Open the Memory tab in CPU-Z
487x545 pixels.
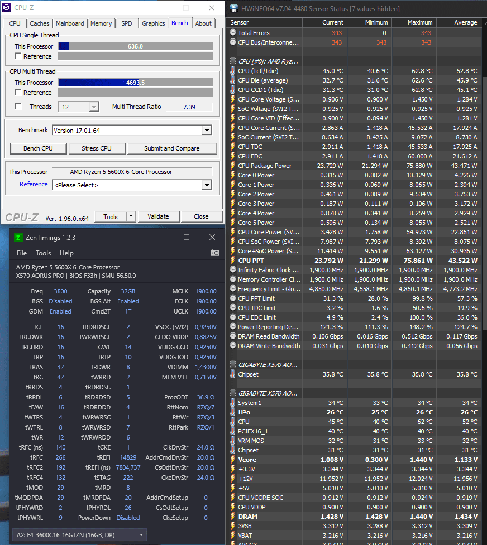[x=101, y=23]
